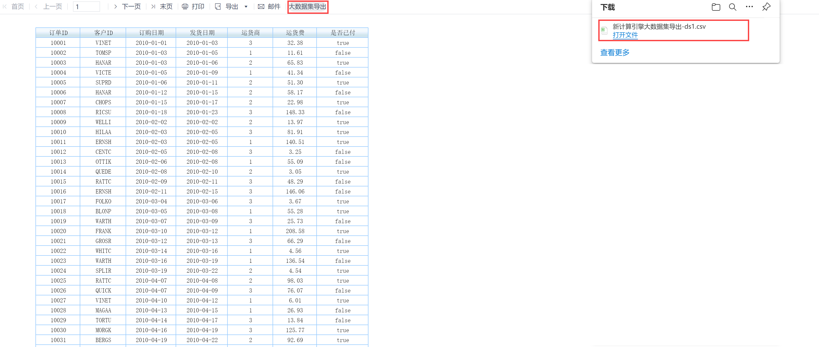The image size is (819, 347).
Task: Click 查看更多 link
Action: coord(614,52)
